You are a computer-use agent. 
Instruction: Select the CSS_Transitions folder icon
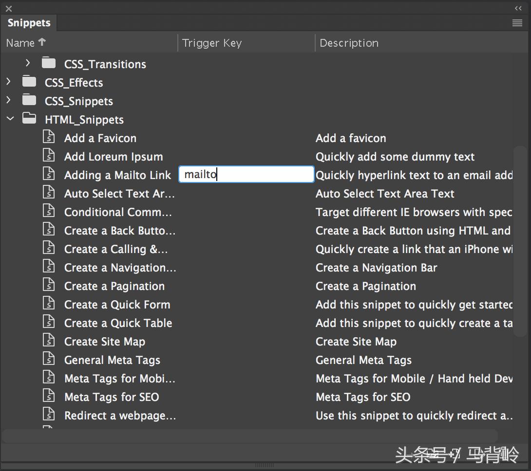click(49, 62)
